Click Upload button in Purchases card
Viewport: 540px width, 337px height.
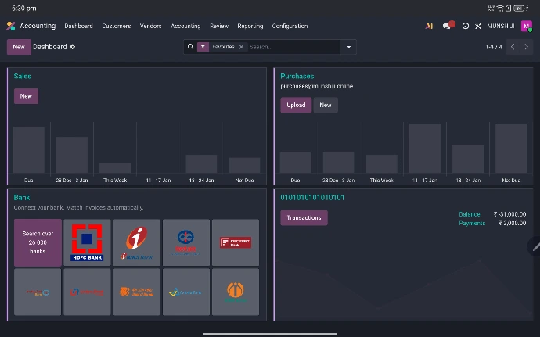pyautogui.click(x=296, y=105)
